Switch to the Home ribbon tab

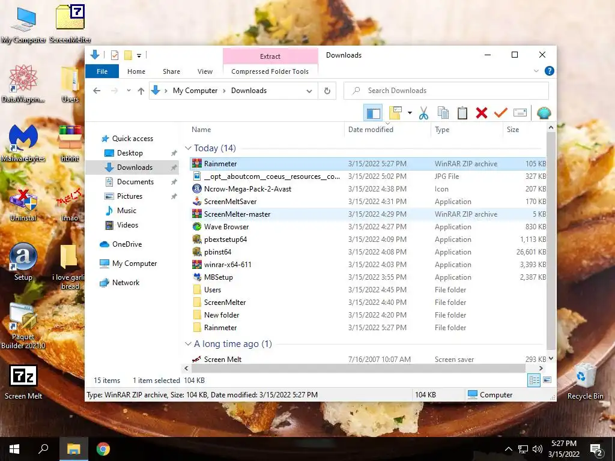(136, 71)
